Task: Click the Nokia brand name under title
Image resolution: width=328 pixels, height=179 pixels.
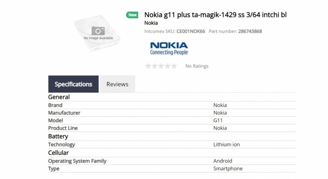Action: coord(151,23)
